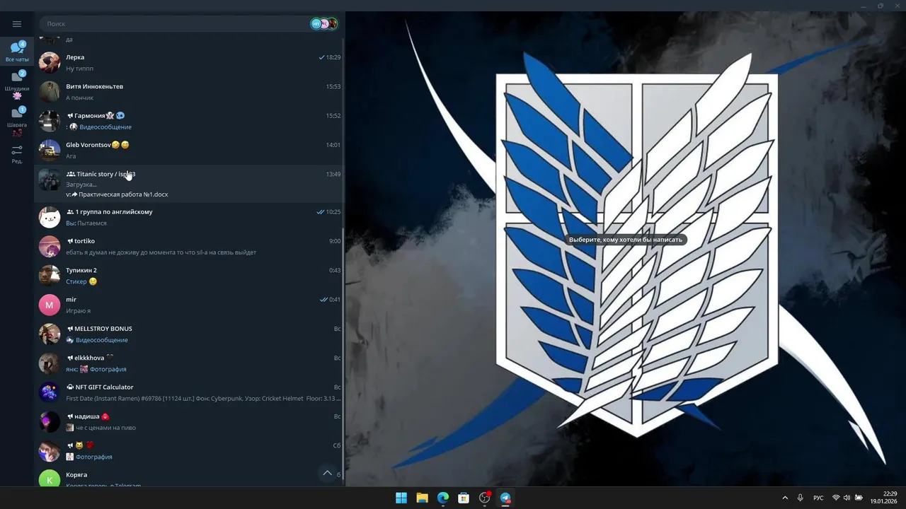Select the "Все чаты" folder

pyautogui.click(x=17, y=52)
